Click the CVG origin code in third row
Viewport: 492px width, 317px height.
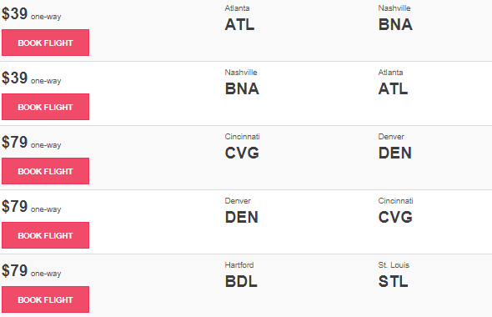pos(242,153)
